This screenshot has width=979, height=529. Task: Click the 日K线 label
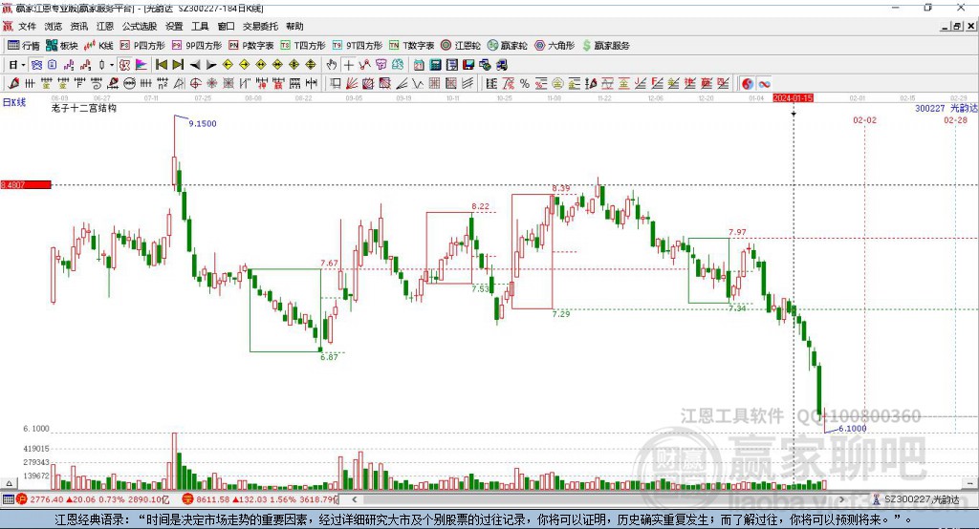coord(14,102)
